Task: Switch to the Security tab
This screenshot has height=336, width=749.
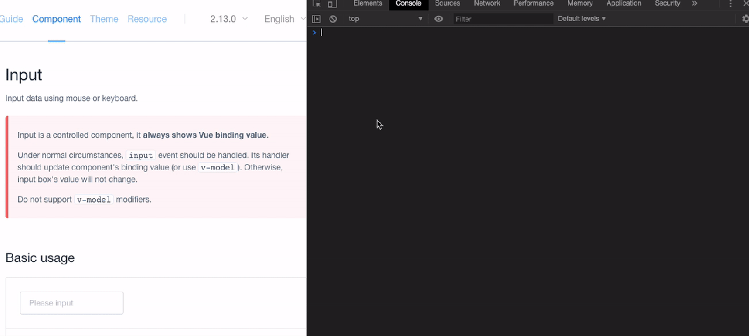Action: (667, 4)
